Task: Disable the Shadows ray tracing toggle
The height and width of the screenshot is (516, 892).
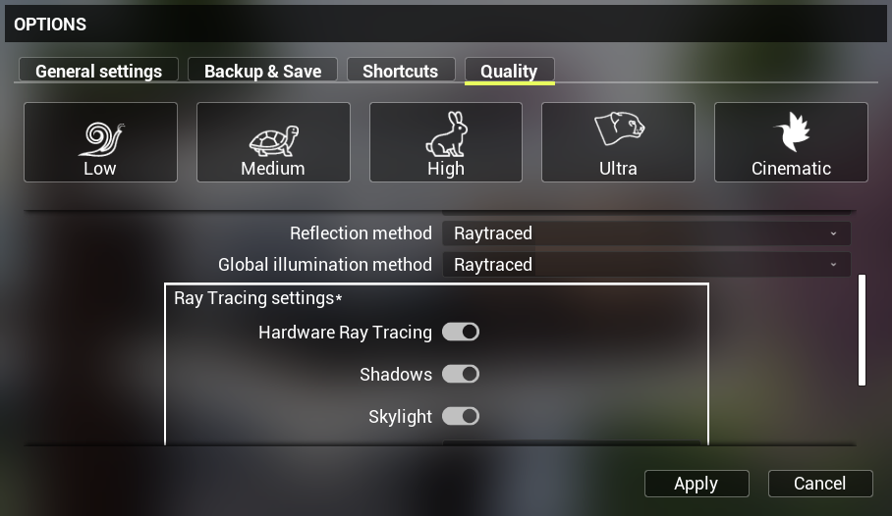Action: point(461,374)
